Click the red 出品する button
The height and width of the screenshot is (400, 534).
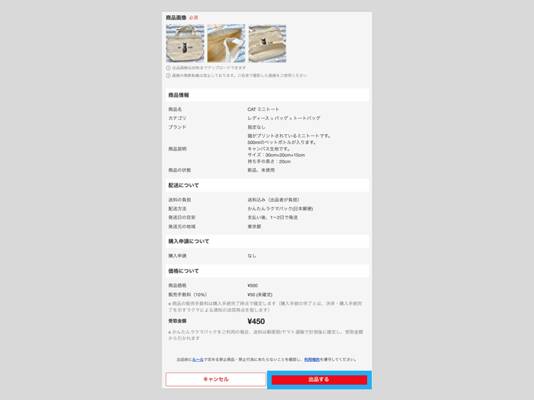(x=319, y=379)
